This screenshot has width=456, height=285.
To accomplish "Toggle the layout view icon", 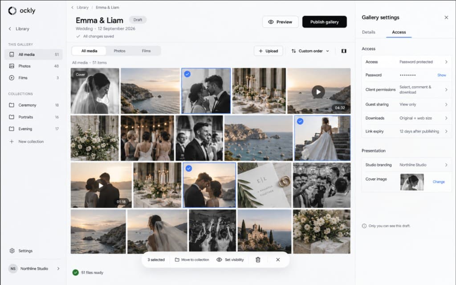I will (344, 51).
